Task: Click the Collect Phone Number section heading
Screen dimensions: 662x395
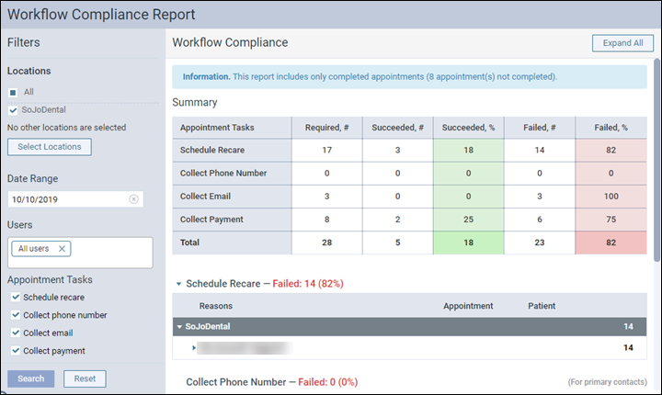Action: click(236, 382)
